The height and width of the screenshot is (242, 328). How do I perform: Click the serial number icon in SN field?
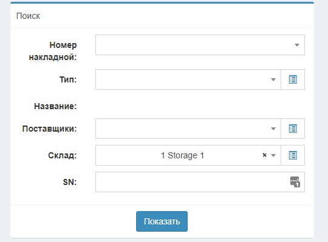click(x=295, y=182)
